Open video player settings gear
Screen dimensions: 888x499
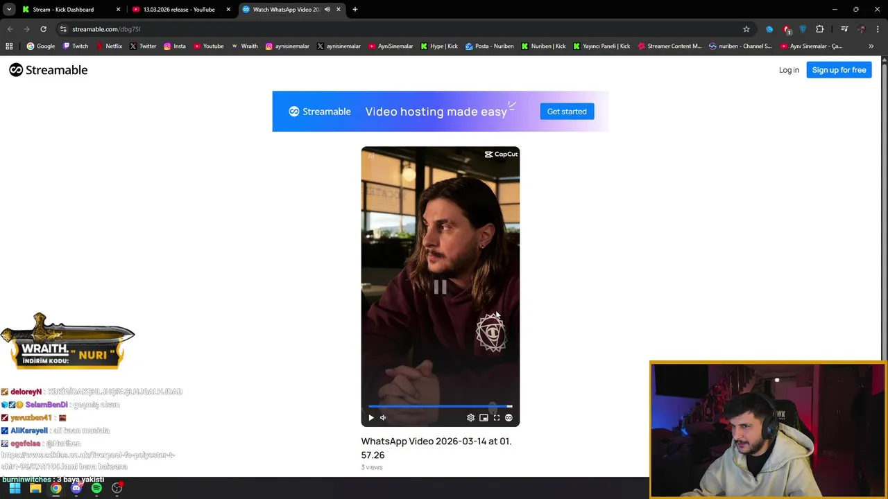[471, 418]
